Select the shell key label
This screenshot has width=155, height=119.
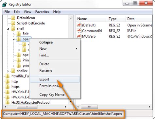21,28
